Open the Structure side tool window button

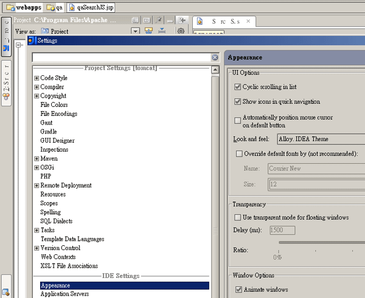click(6, 83)
